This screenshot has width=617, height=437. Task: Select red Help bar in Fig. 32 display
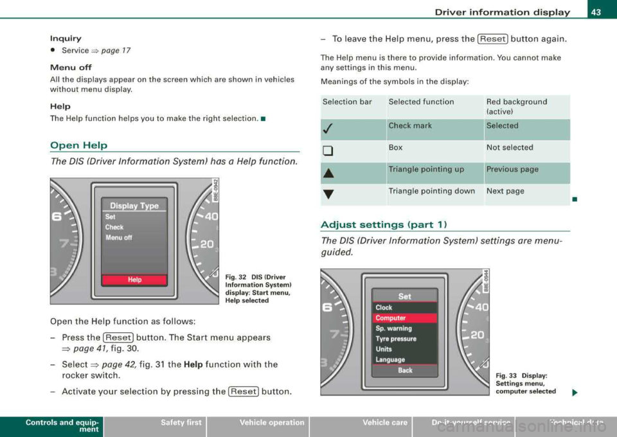[x=134, y=280]
